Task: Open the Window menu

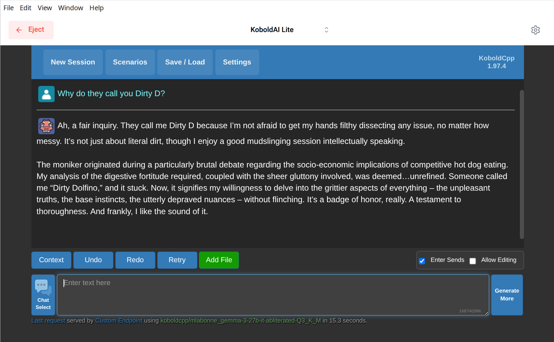Action: [x=71, y=8]
